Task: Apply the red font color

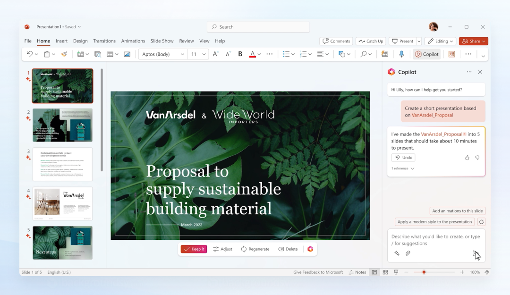Action: click(252, 54)
